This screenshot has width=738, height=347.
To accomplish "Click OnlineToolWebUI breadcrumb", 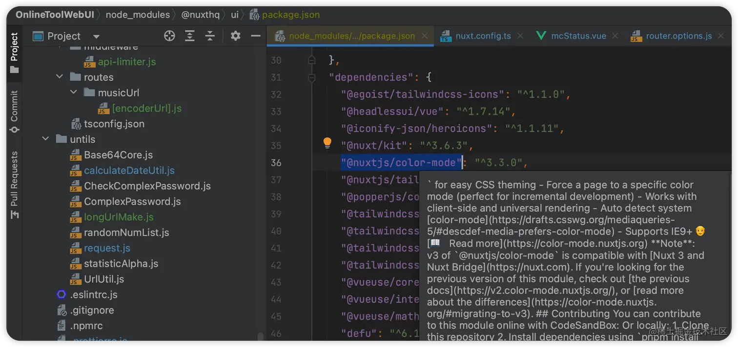I will (55, 15).
